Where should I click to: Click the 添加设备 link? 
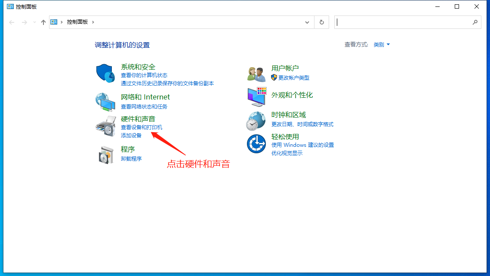click(x=131, y=135)
